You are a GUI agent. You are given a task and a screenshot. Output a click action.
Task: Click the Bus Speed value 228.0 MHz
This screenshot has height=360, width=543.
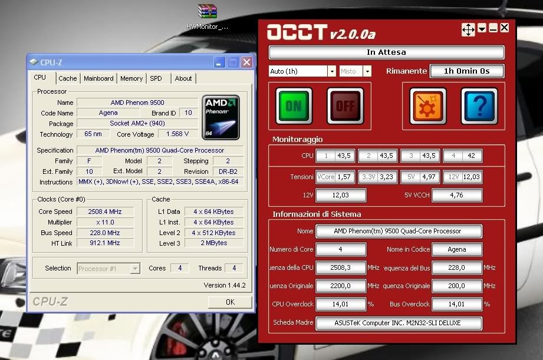[105, 233]
